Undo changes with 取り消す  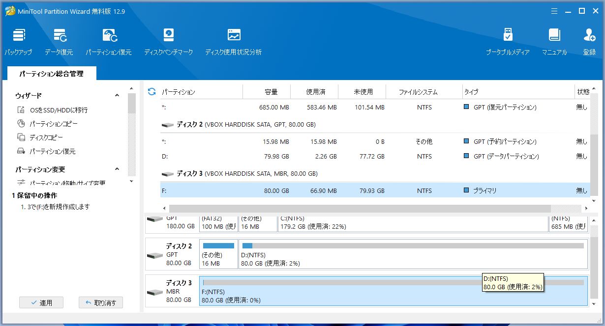101,302
